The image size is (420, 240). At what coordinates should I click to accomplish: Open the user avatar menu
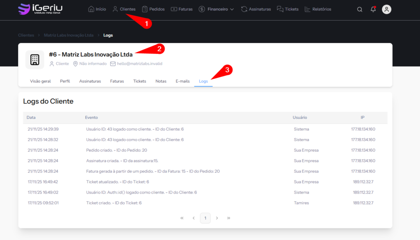[x=386, y=9]
